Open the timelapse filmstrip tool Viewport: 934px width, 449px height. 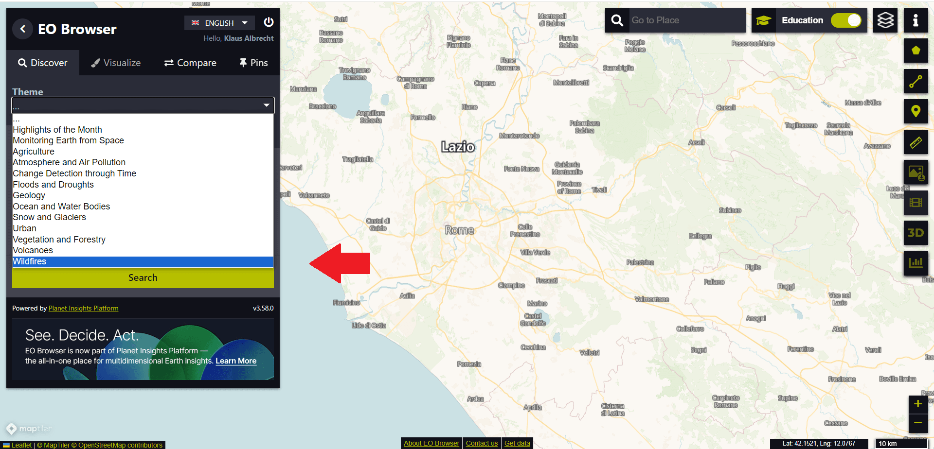tap(916, 203)
